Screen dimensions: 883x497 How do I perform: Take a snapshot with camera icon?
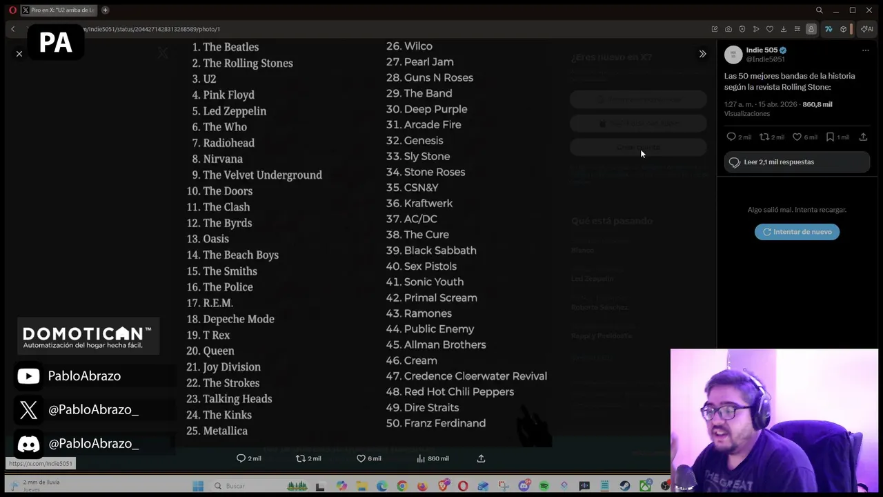point(728,29)
